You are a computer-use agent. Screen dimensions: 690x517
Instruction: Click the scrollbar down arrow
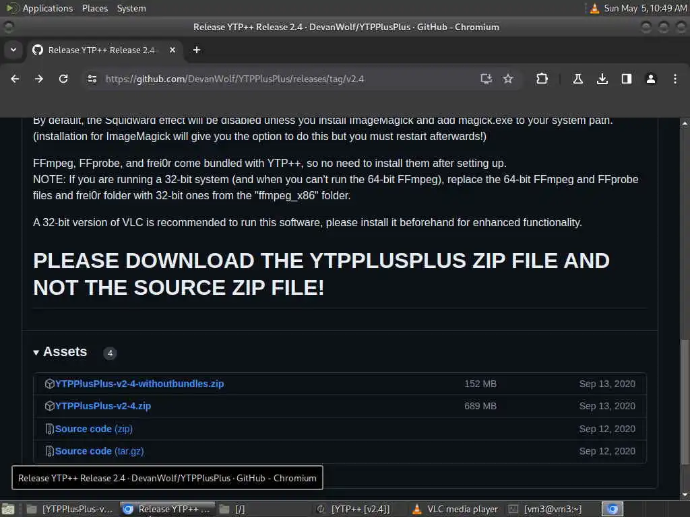tap(685, 495)
